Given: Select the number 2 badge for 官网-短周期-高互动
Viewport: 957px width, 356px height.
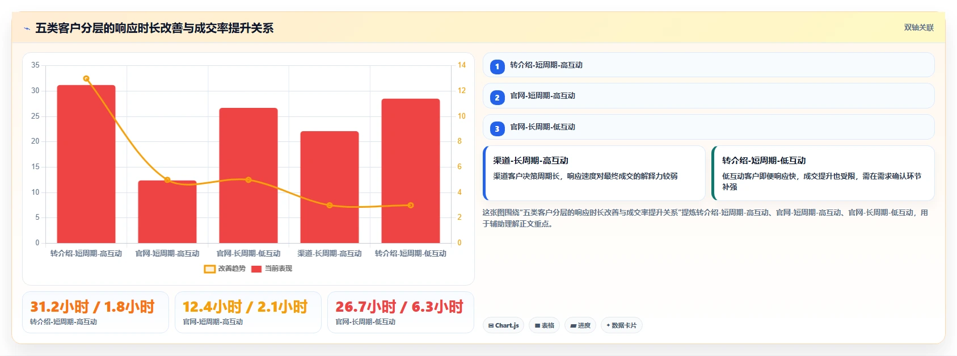Looking at the screenshot, I should coord(497,98).
